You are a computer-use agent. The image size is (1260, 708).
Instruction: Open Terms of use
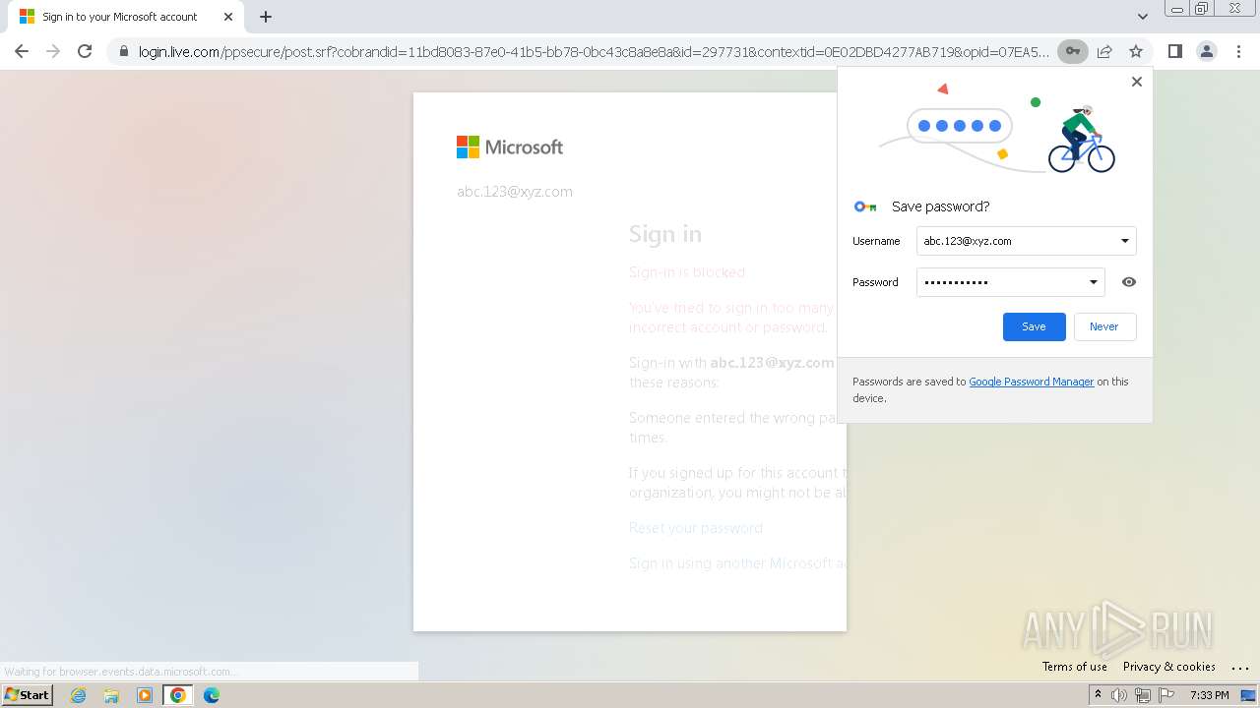click(1075, 667)
